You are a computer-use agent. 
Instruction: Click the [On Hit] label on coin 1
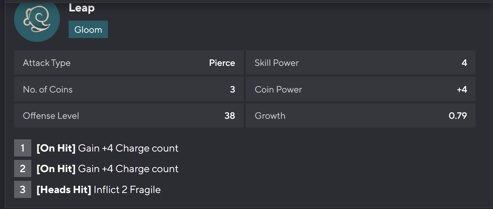(x=56, y=148)
